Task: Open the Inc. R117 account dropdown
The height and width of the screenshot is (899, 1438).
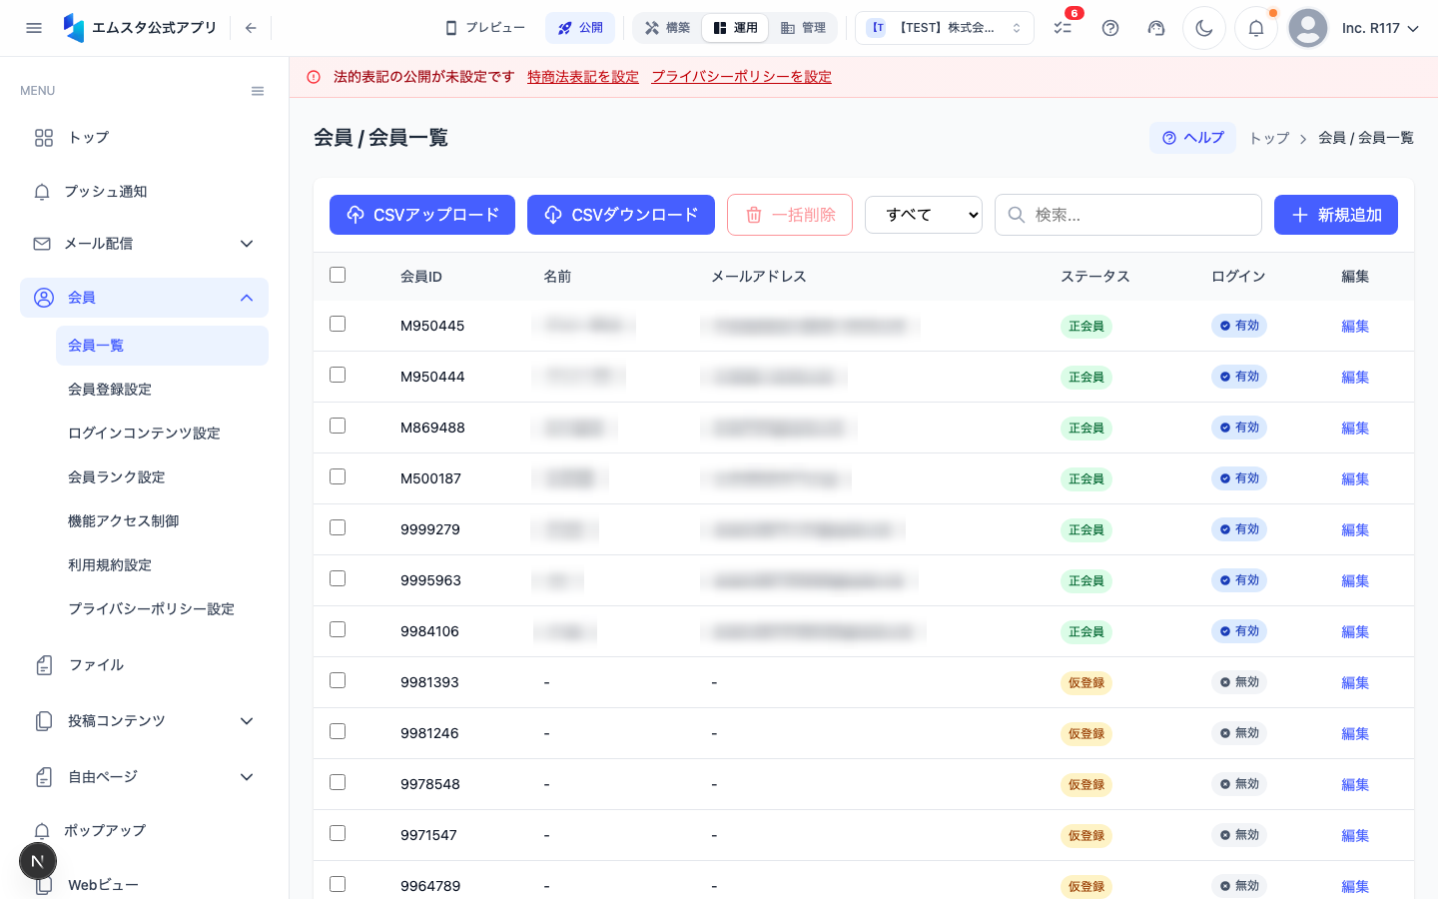Action: (x=1380, y=28)
